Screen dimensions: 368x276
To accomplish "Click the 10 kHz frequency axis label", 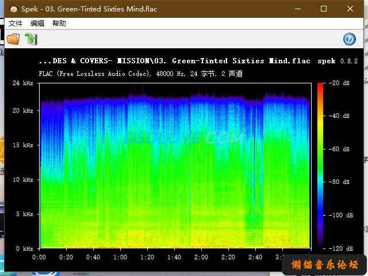I will 23,179.
